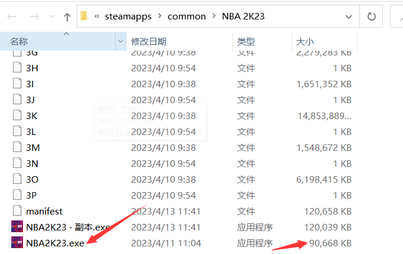Select NBA2K23 - 副本.exe file name
This screenshot has height=254, width=403.
coord(68,227)
